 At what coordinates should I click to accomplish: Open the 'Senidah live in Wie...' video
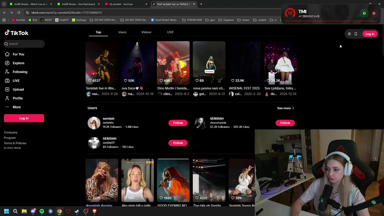(x=102, y=63)
